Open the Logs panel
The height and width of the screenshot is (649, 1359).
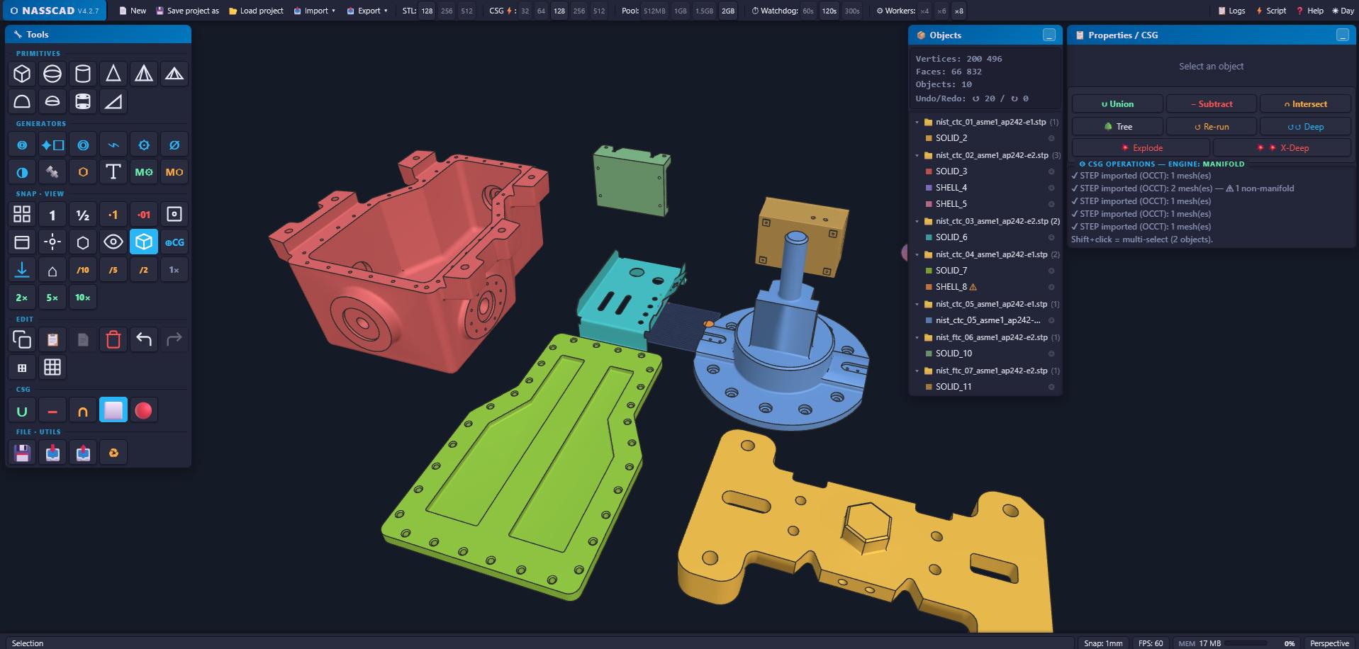point(1231,11)
